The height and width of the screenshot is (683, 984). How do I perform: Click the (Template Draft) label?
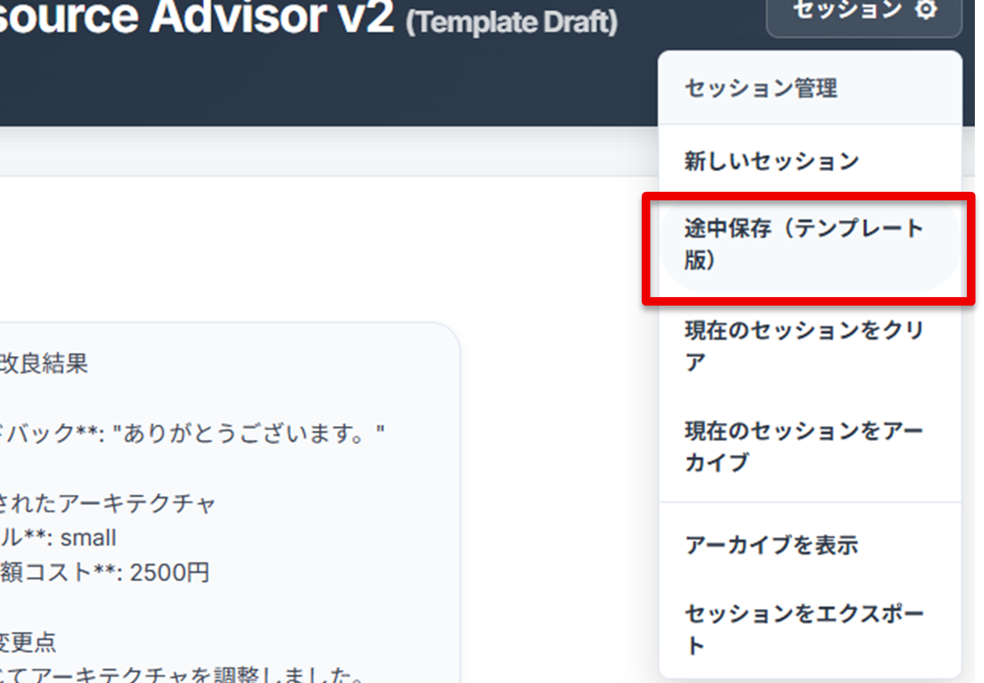pyautogui.click(x=511, y=23)
